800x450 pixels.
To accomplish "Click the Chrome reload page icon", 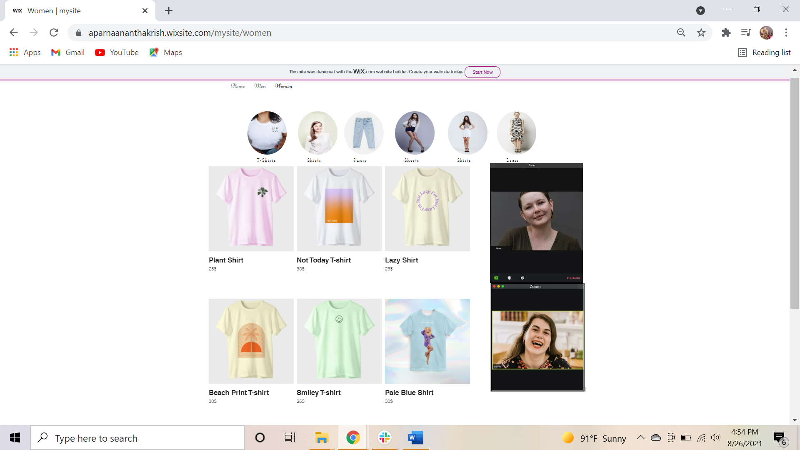I will pos(54,32).
